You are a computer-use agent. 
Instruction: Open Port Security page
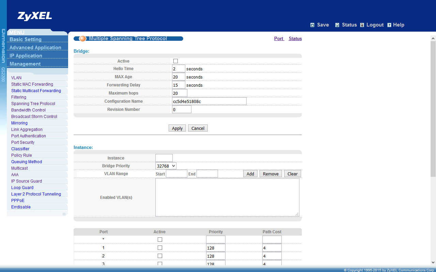click(x=23, y=142)
